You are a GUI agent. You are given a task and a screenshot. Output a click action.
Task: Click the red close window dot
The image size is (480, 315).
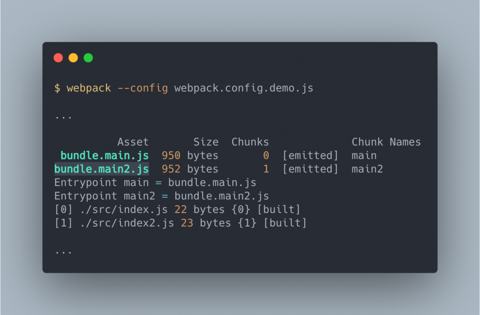click(x=58, y=58)
